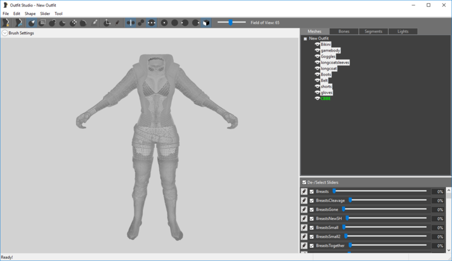Activate the Transform axes tool

tap(107, 23)
